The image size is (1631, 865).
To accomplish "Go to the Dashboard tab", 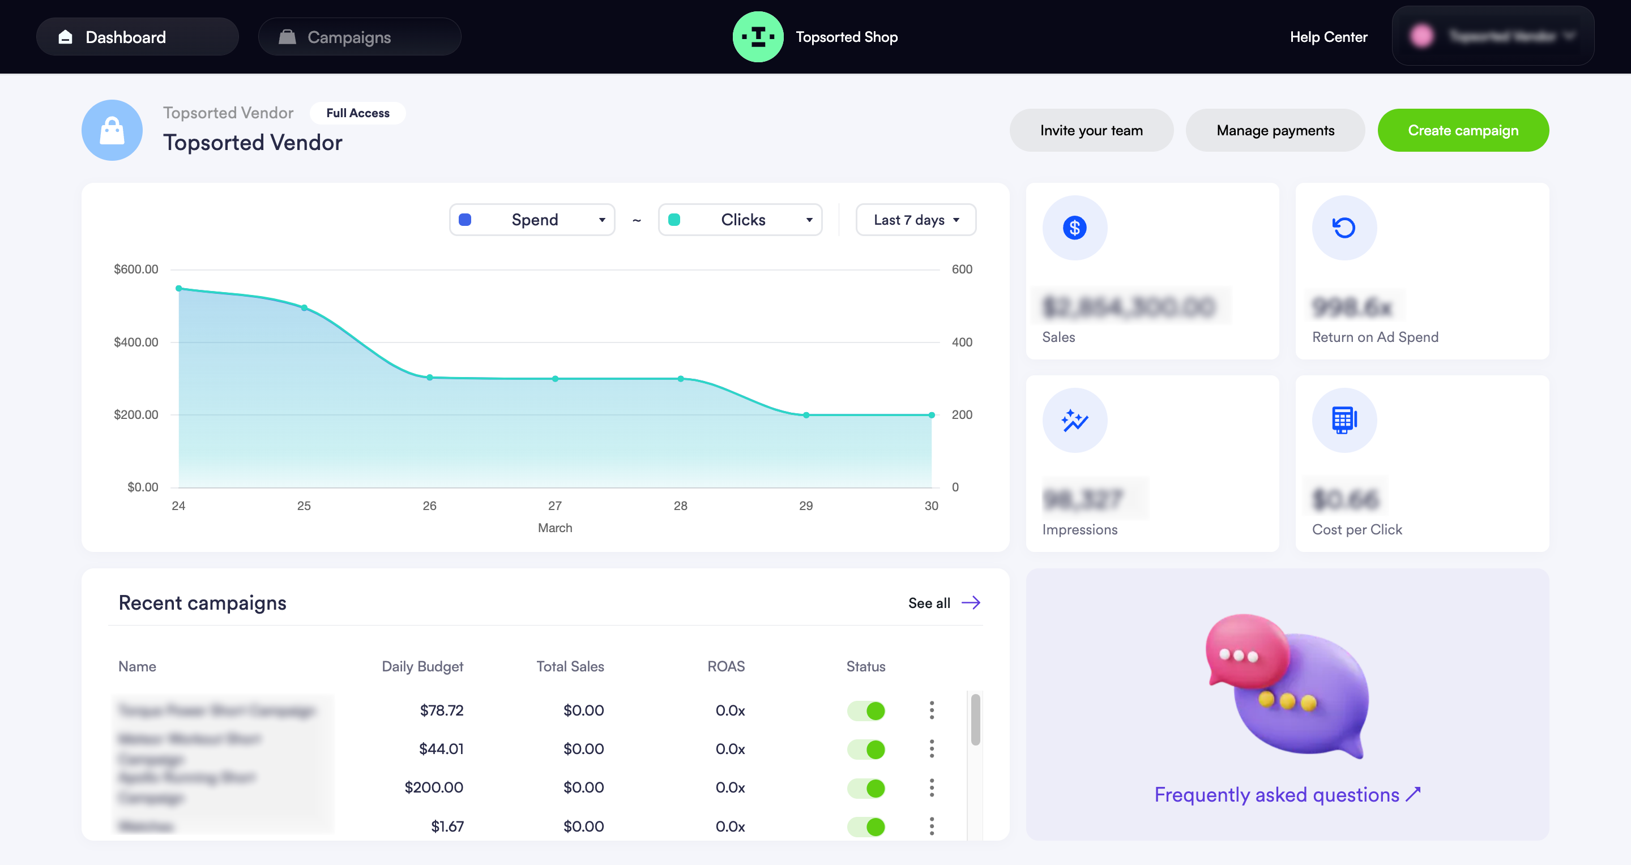I will [136, 37].
